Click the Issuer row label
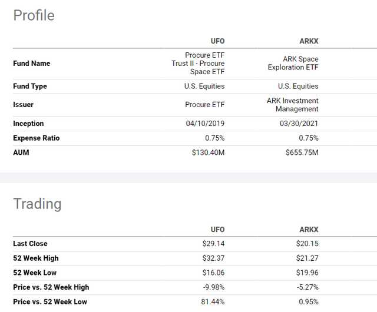This screenshot has width=377, height=312. click(24, 105)
